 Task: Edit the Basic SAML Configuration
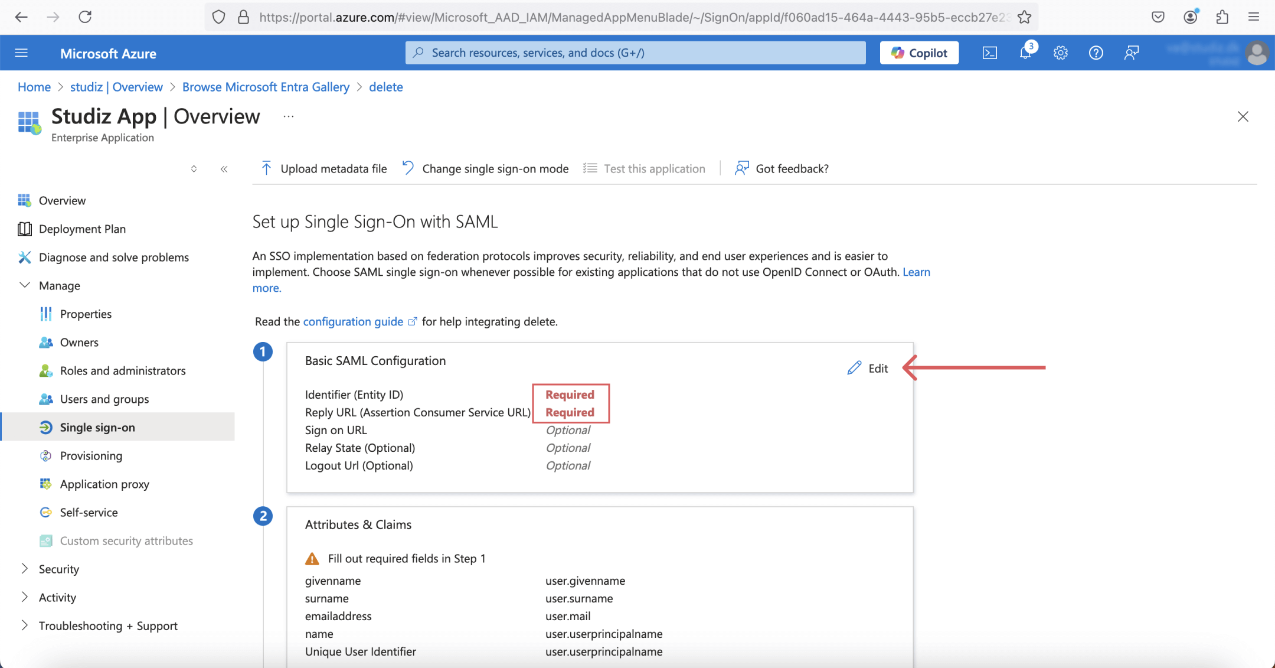(x=868, y=368)
